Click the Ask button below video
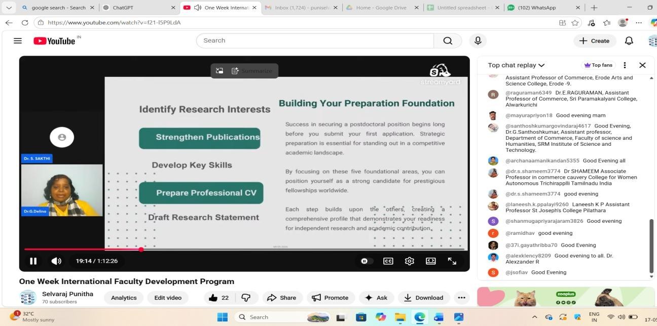657x326 pixels. pos(376,298)
